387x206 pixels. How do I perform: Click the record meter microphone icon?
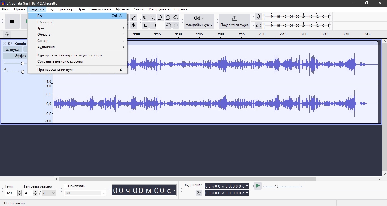[x=258, y=17]
